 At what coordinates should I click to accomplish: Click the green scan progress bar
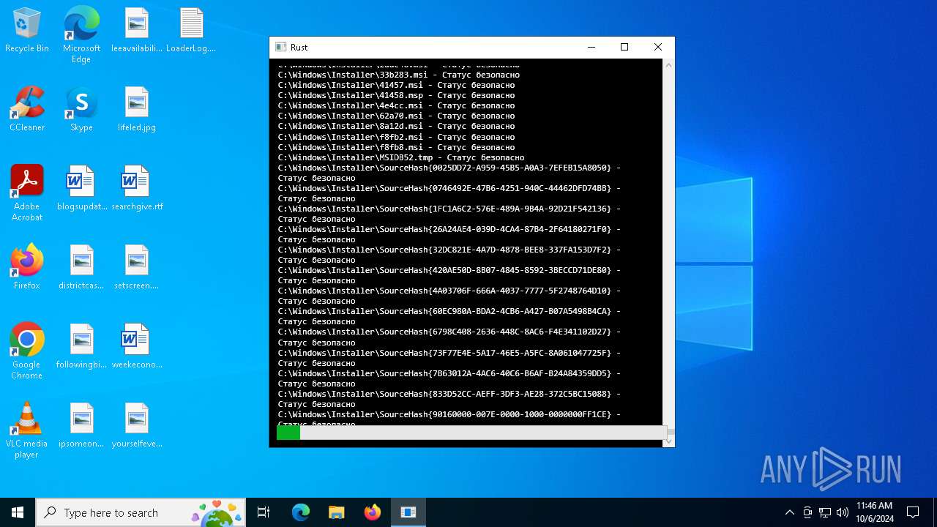tap(288, 433)
